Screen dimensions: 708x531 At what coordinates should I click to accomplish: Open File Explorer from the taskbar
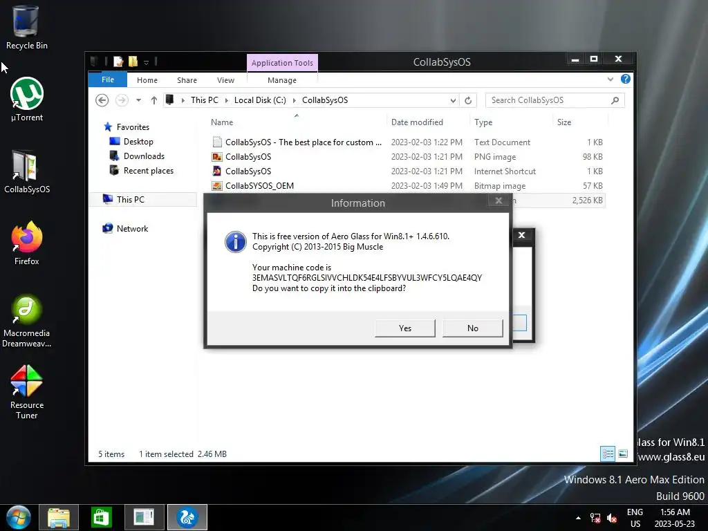pyautogui.click(x=59, y=517)
